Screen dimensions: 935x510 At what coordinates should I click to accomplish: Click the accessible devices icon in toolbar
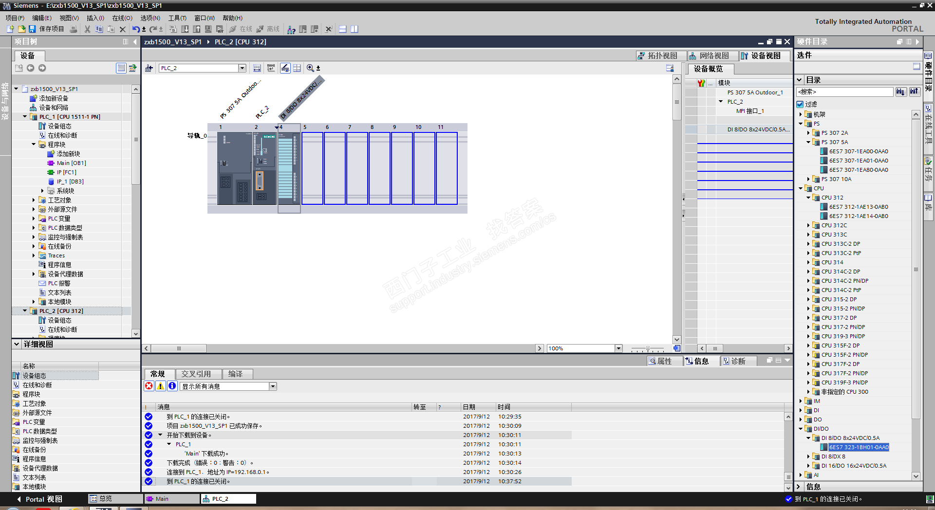291,30
